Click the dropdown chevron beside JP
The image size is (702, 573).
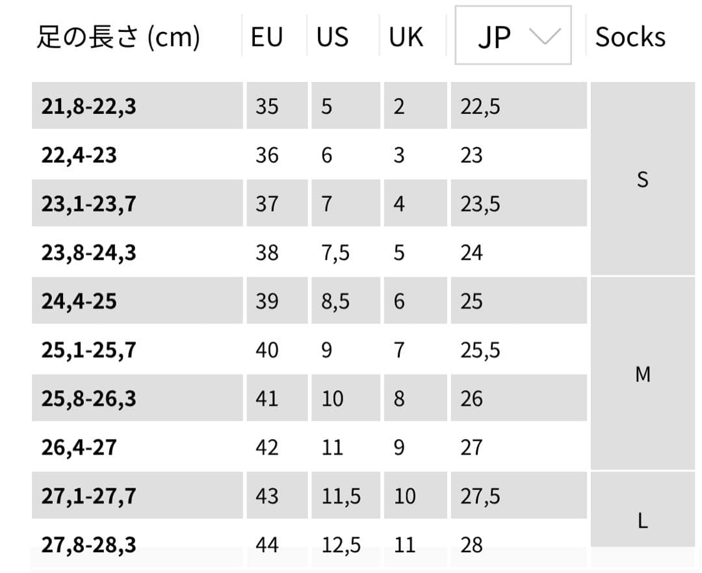click(544, 36)
